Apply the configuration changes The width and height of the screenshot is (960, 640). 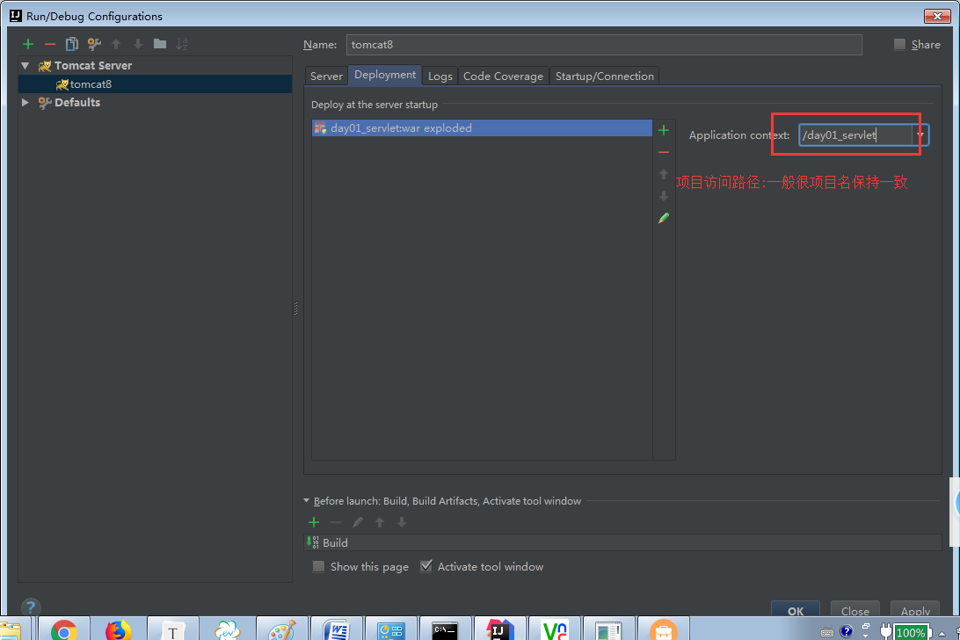(914, 611)
